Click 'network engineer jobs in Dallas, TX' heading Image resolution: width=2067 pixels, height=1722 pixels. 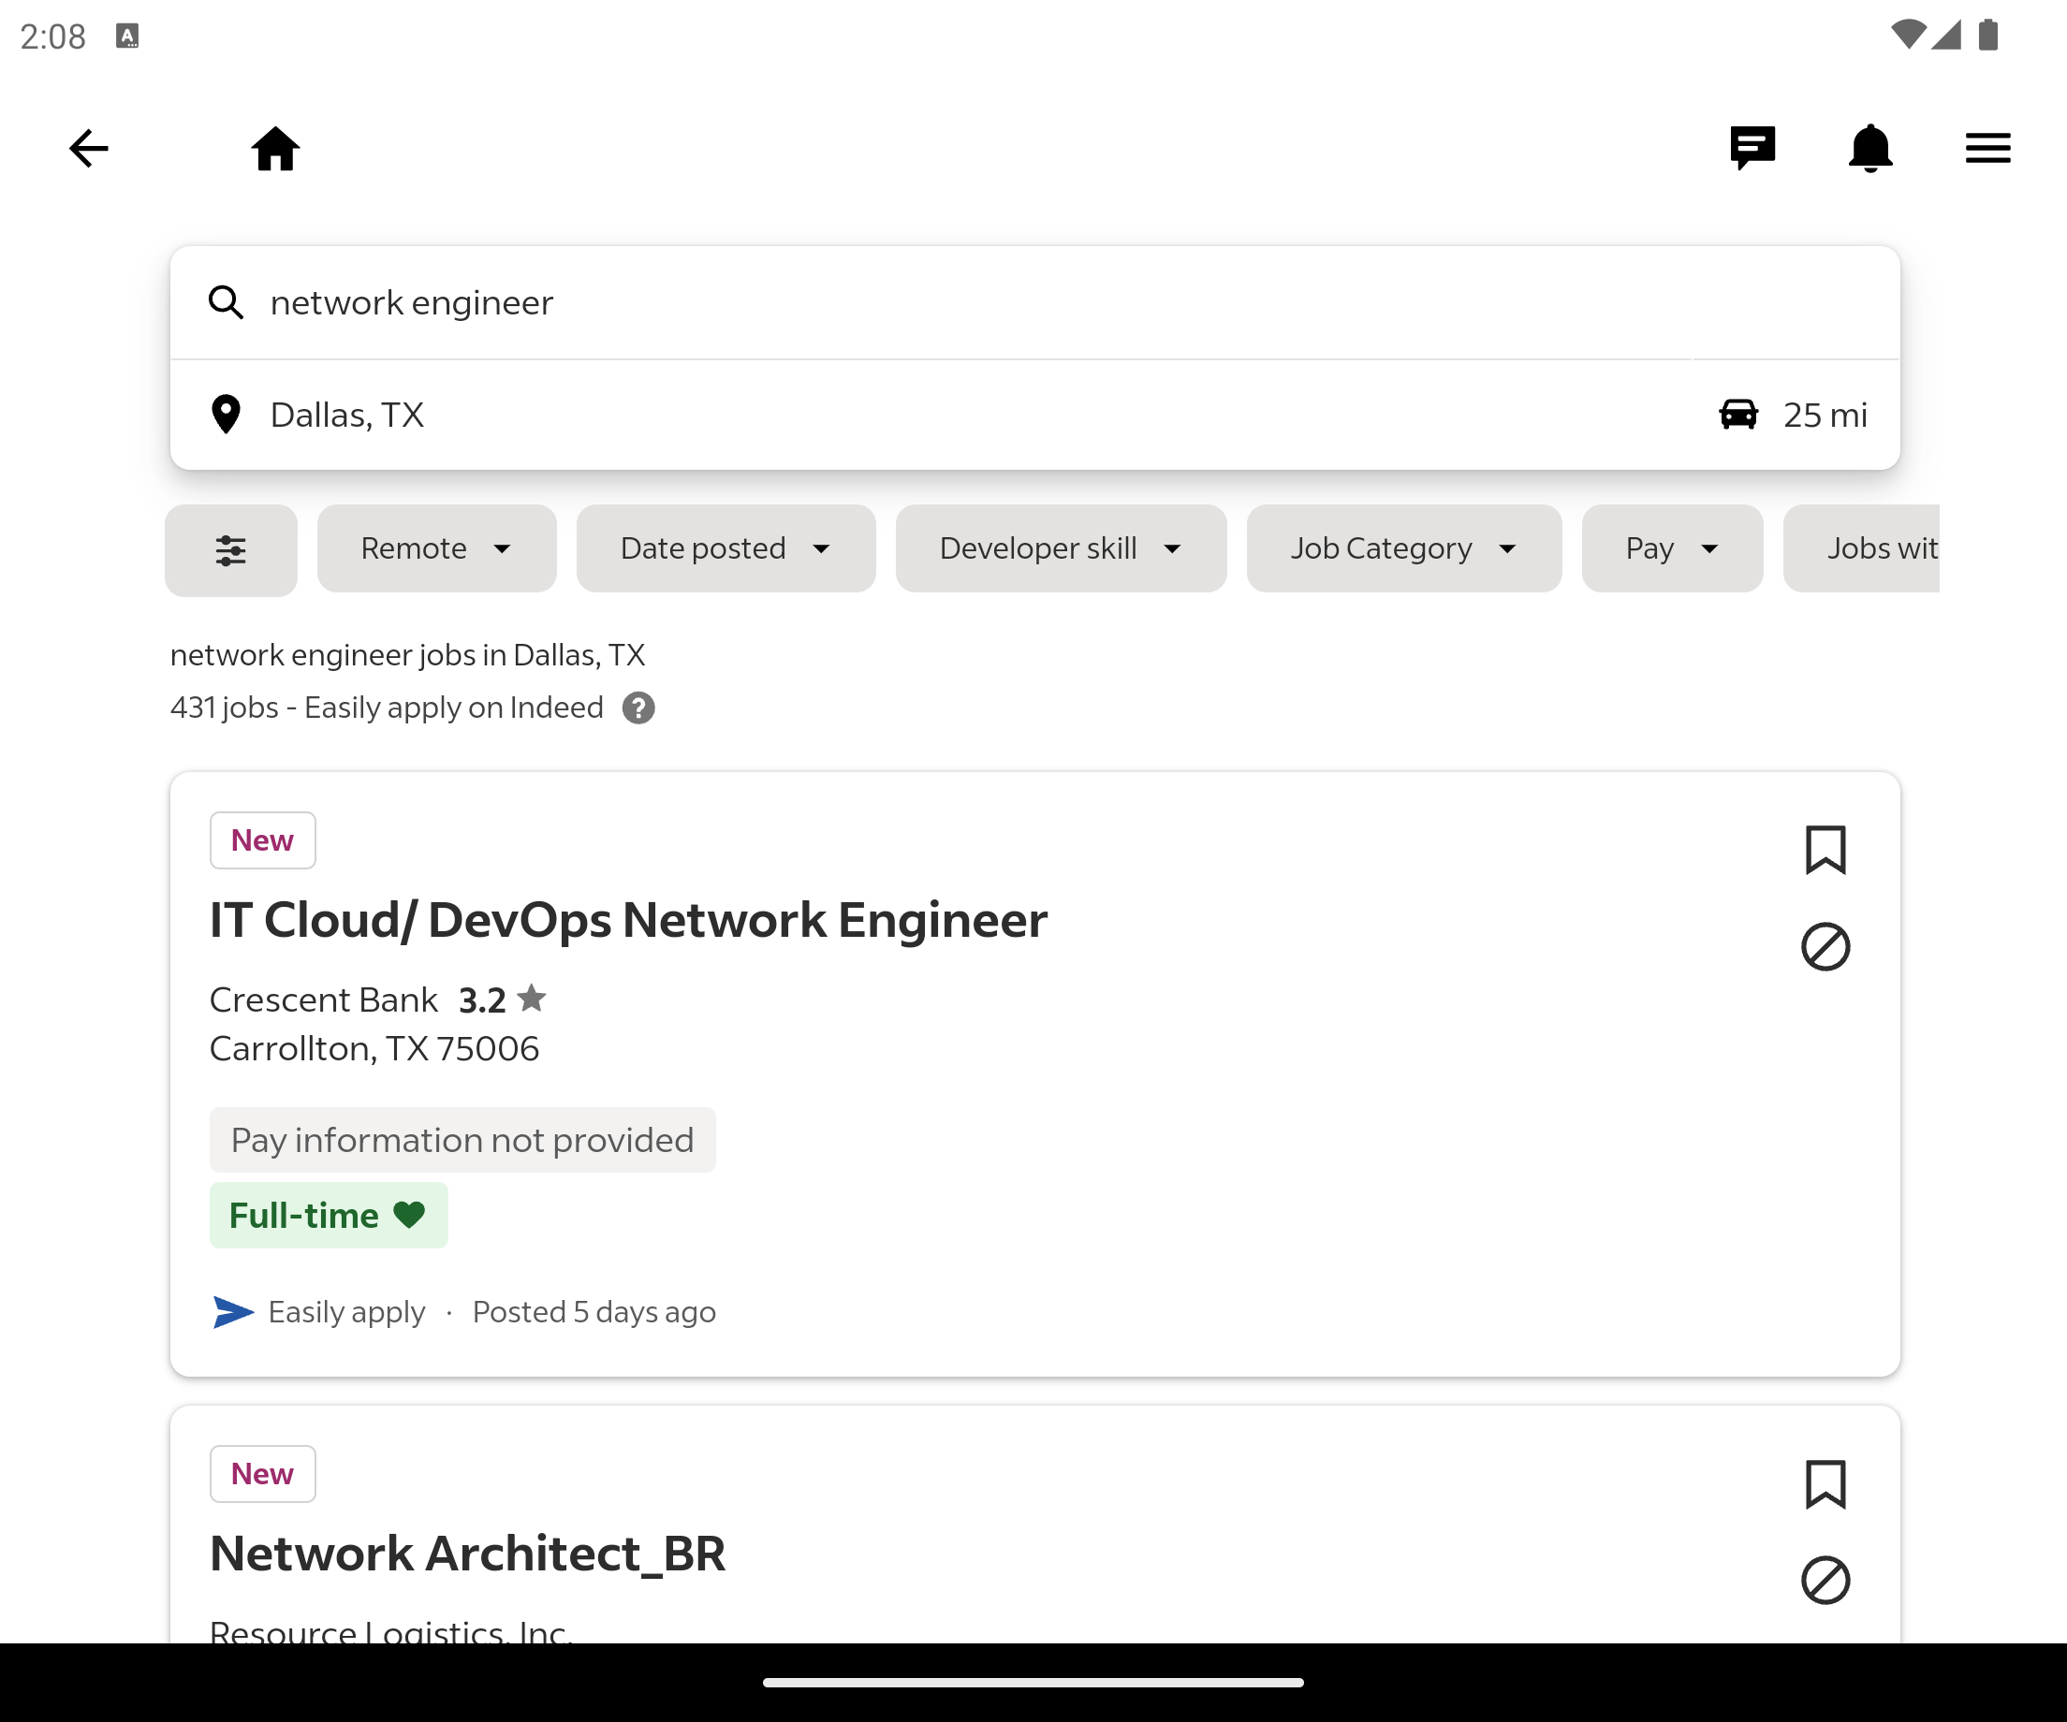[x=407, y=654]
